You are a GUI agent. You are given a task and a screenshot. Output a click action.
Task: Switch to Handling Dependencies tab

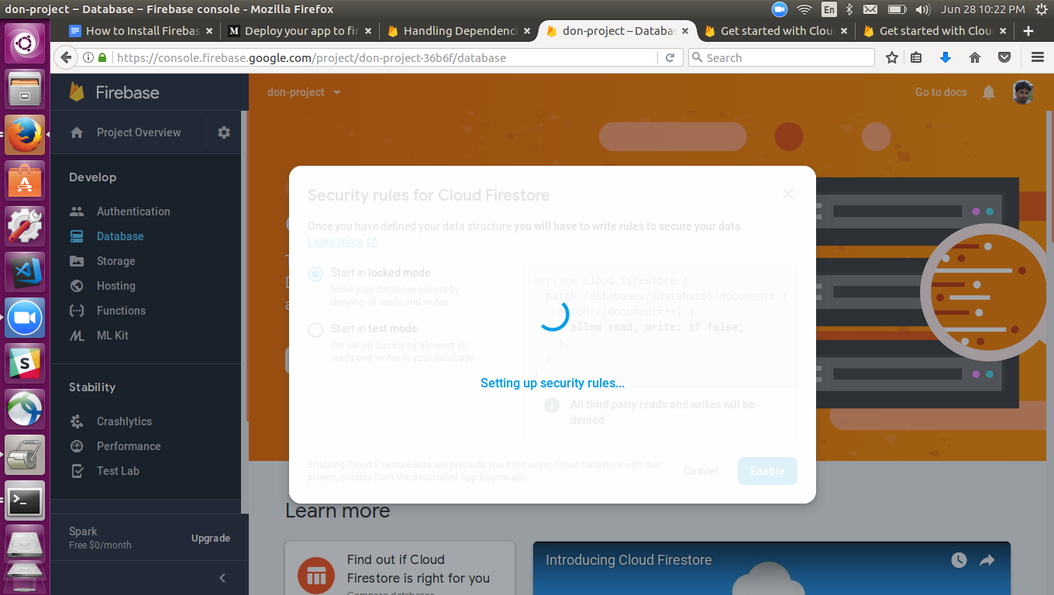[x=459, y=31]
